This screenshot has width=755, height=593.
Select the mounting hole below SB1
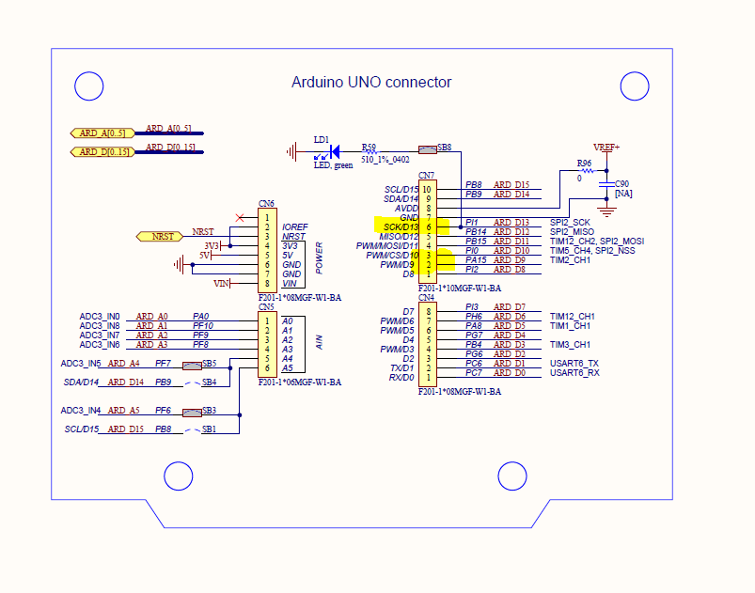click(178, 476)
